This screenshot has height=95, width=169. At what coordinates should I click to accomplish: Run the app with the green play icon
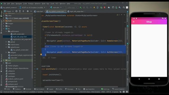point(81,7)
